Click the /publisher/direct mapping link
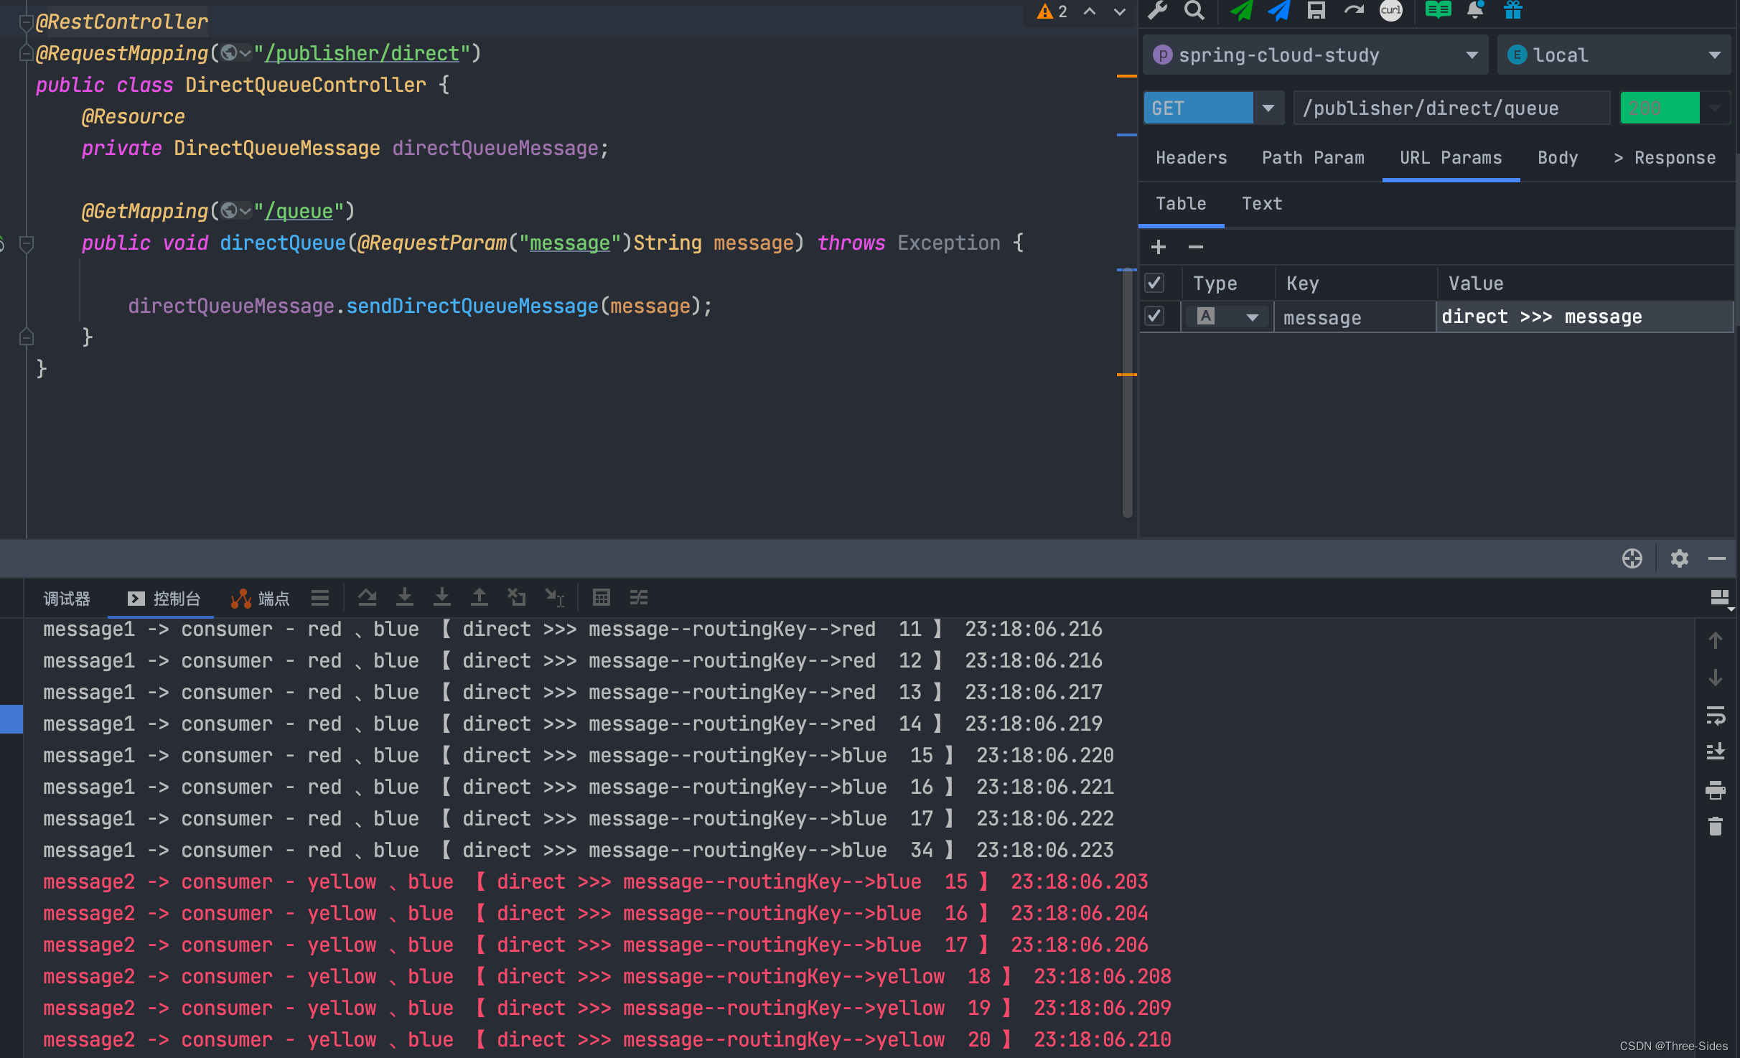This screenshot has height=1058, width=1740. (362, 54)
